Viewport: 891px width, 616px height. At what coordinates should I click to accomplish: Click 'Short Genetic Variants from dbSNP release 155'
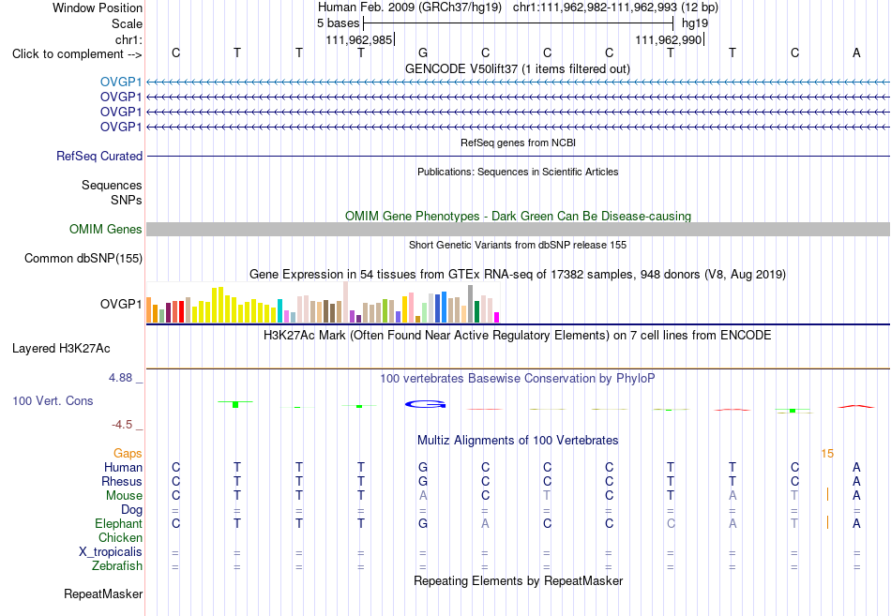click(x=518, y=245)
